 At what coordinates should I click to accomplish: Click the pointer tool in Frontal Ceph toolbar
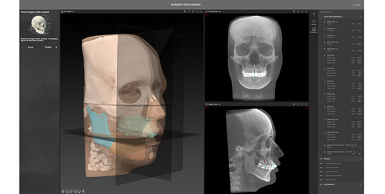[294, 12]
